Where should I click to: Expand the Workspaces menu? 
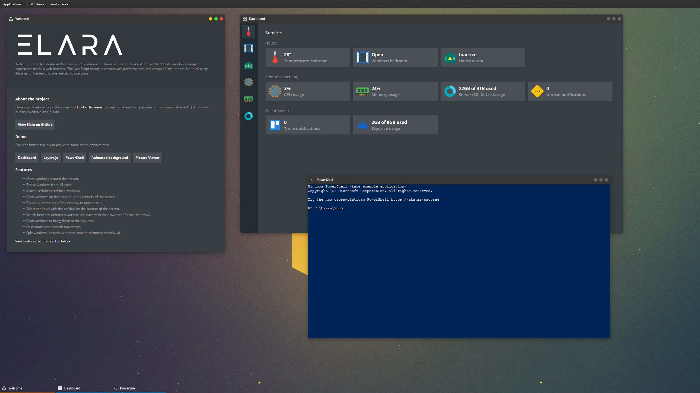(x=59, y=4)
